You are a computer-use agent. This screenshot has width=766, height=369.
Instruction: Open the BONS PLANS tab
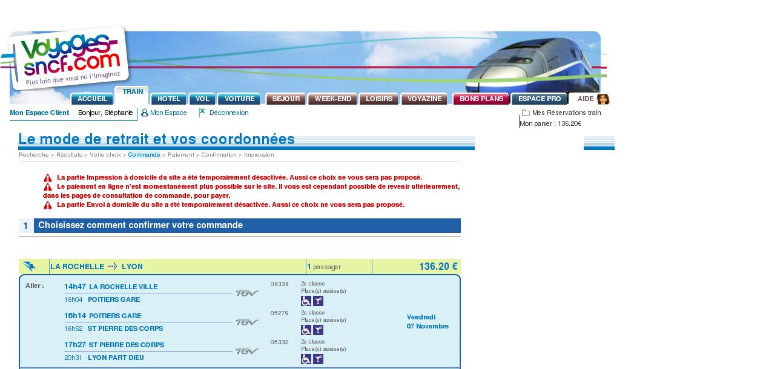pos(481,99)
